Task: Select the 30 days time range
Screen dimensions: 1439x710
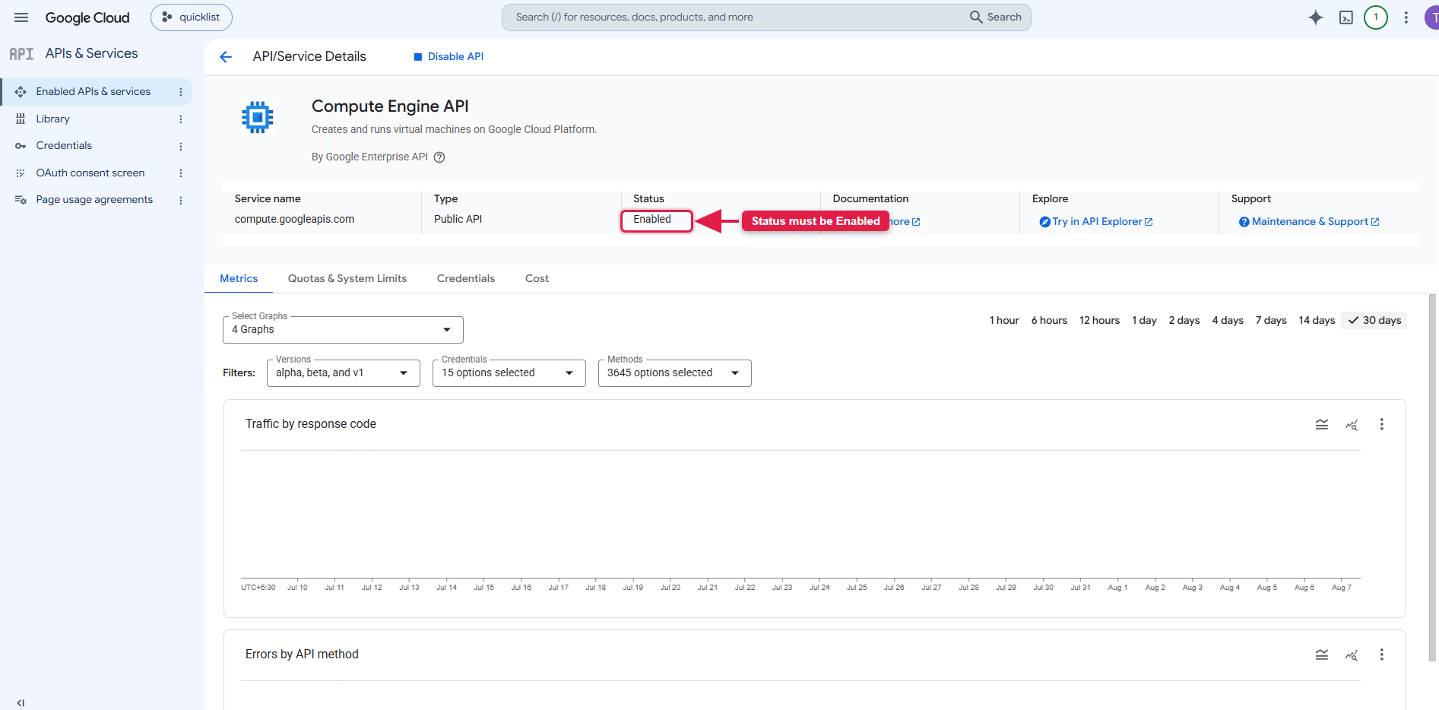Action: pos(1374,321)
